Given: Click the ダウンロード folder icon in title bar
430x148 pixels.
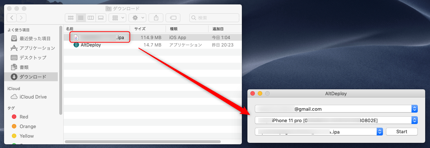Looking at the screenshot, I should pos(109,8).
